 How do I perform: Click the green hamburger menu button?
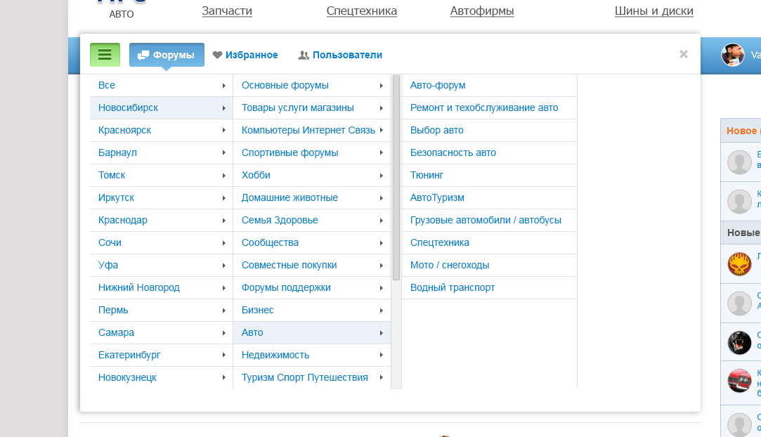pos(105,55)
